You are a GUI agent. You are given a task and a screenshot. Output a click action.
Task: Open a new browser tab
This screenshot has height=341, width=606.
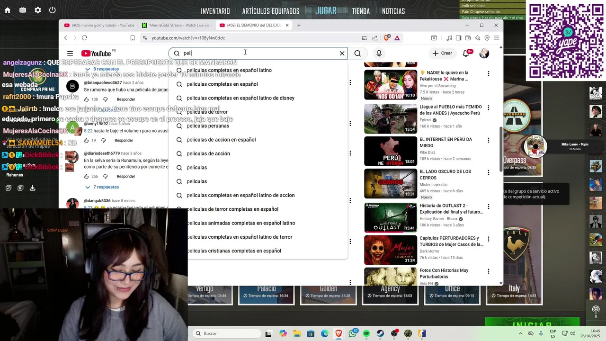299,25
